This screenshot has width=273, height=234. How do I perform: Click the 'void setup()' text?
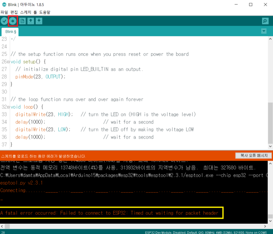coord(25,62)
